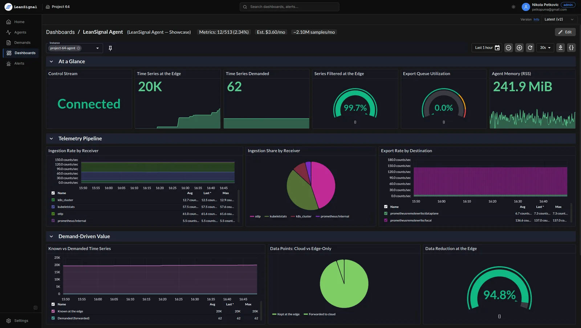The image size is (581, 328).
Task: Click braces icon under Series Filtered gauge
Action: click(x=355, y=122)
